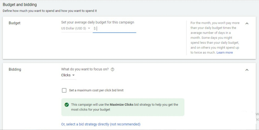This screenshot has width=259, height=130.
Task: Choose to select a bid strategy directly
Action: click(101, 124)
